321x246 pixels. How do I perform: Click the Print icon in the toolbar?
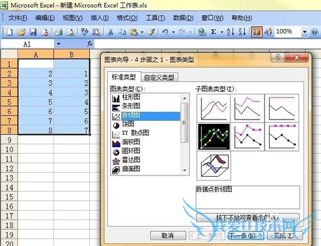click(x=58, y=32)
